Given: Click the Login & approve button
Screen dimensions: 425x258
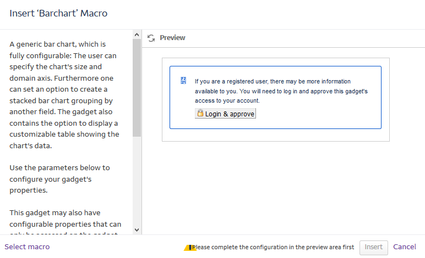Looking at the screenshot, I should point(225,114).
